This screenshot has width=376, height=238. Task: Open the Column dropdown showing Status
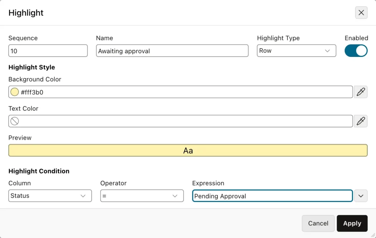pos(50,196)
